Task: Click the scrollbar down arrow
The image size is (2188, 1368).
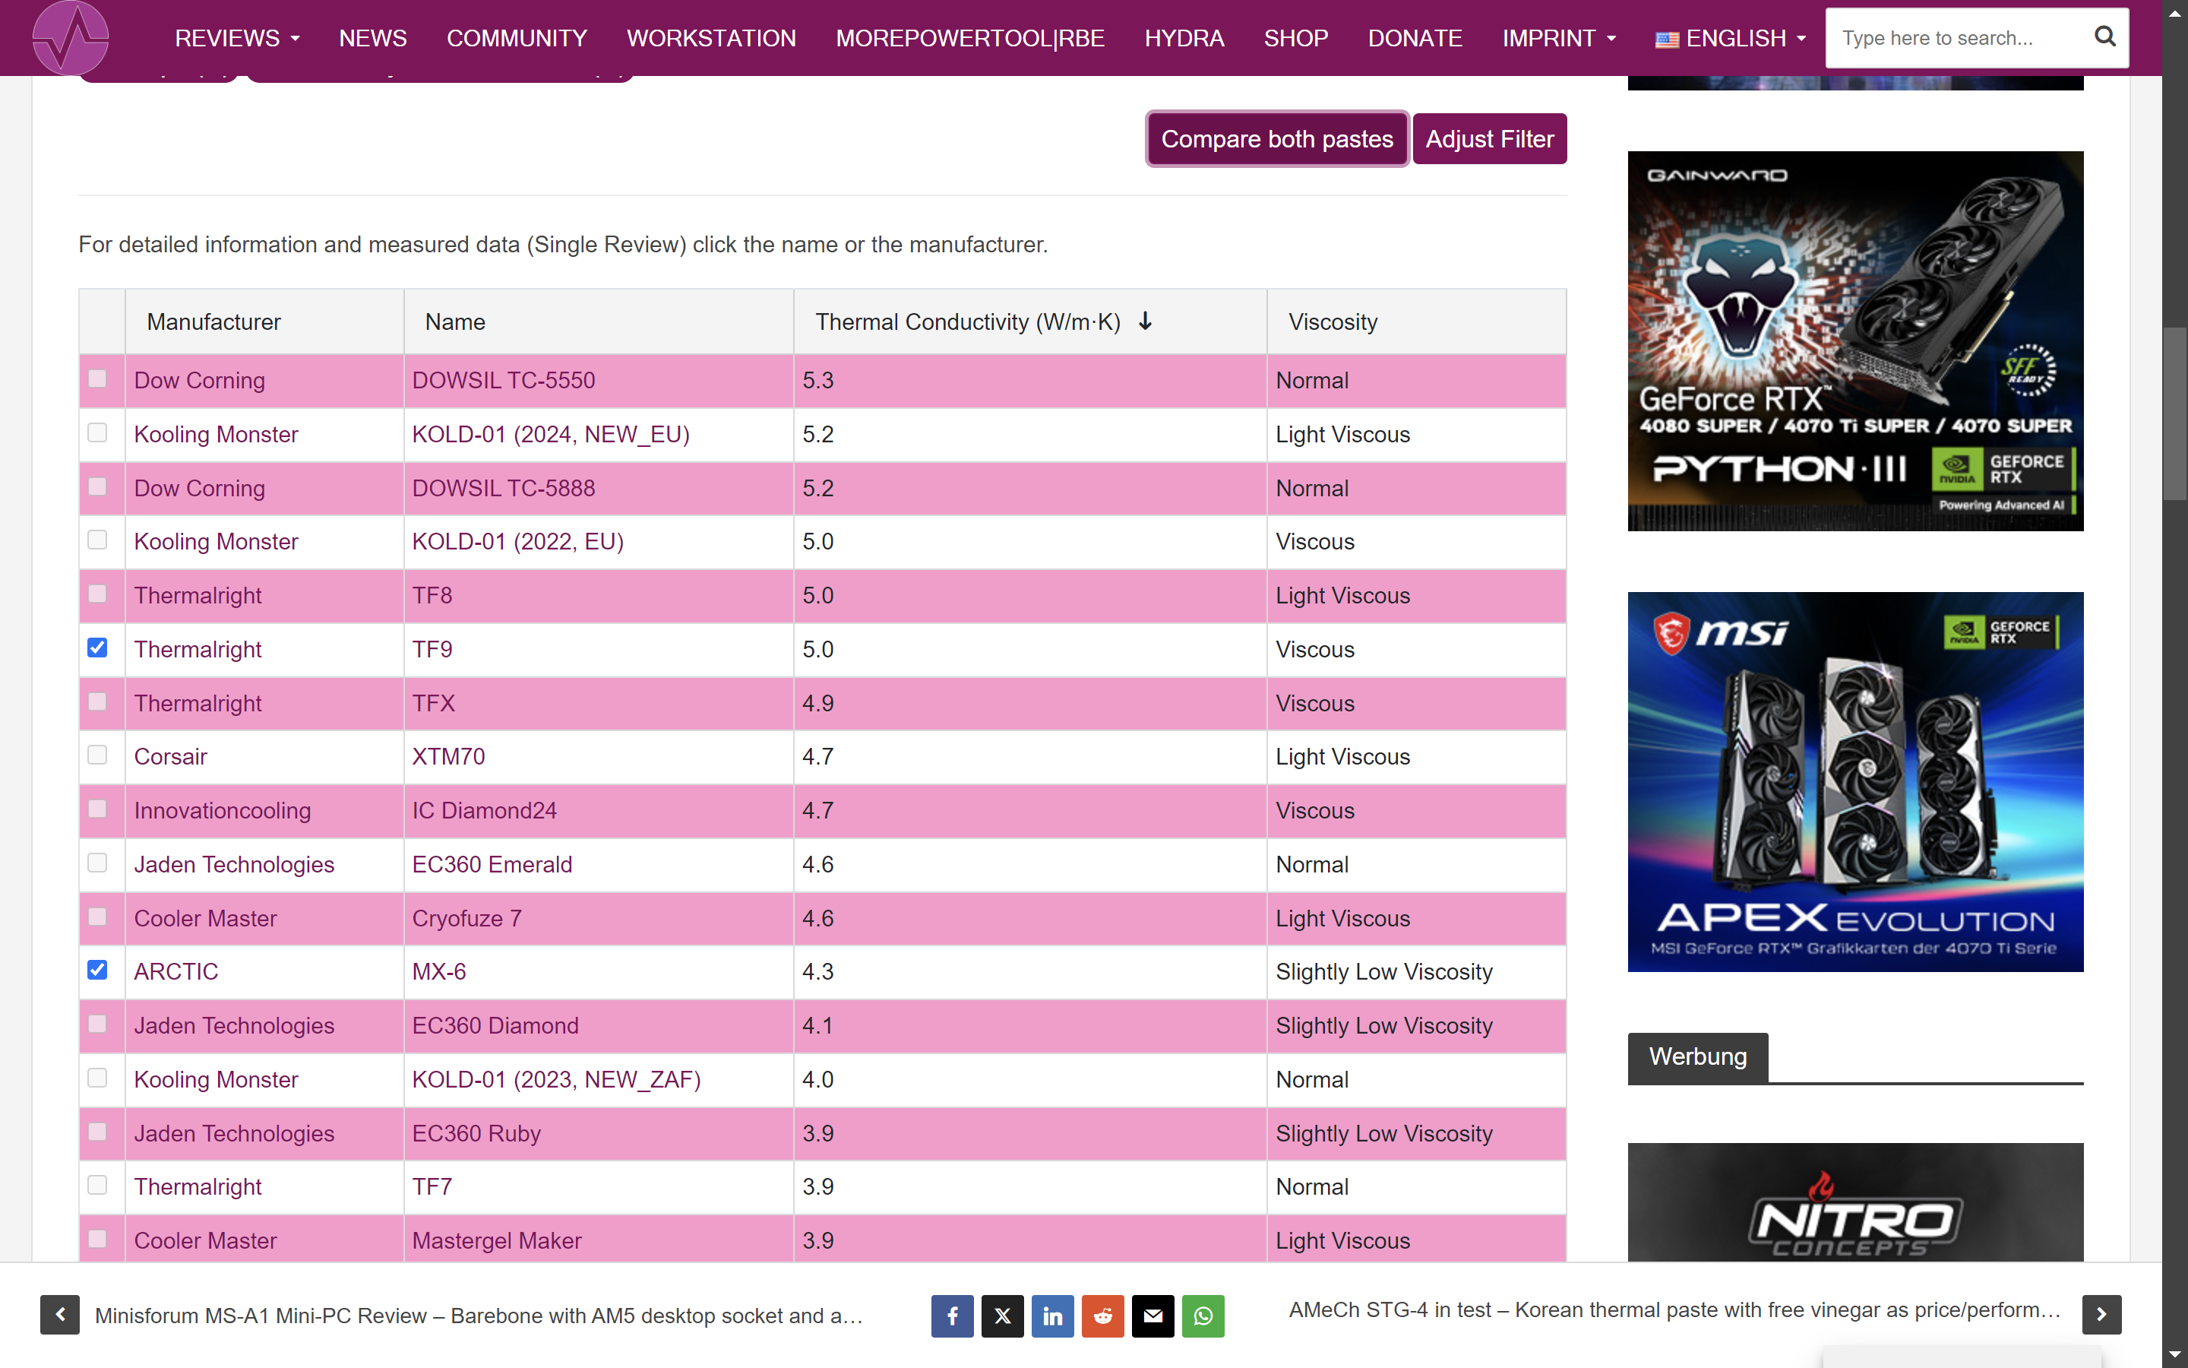Action: (x=2174, y=1355)
